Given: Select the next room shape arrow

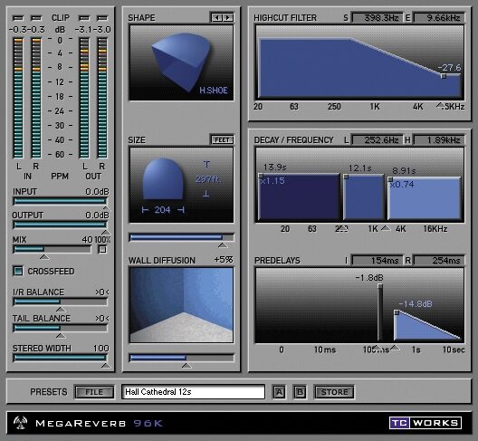Looking at the screenshot, I should (228, 18).
